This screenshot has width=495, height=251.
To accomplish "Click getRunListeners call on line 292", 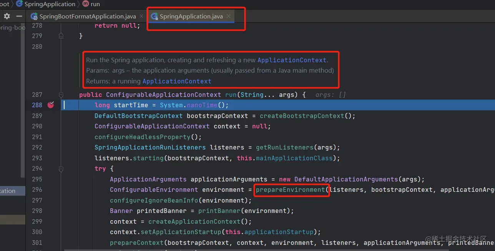I will coord(285,147).
